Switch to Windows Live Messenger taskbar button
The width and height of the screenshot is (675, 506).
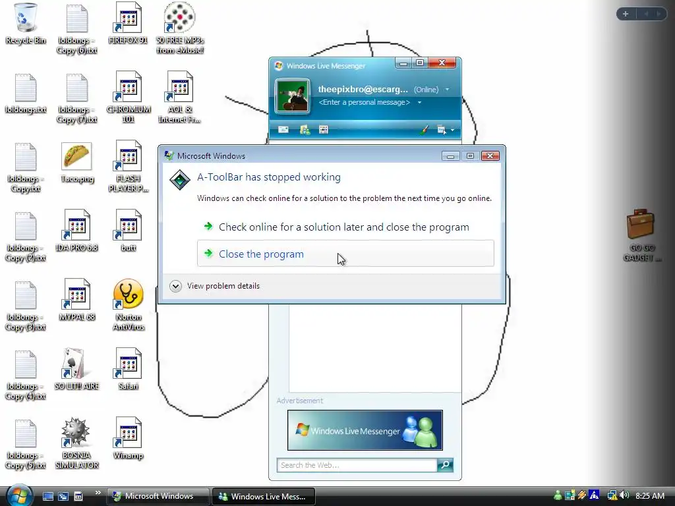pos(264,496)
